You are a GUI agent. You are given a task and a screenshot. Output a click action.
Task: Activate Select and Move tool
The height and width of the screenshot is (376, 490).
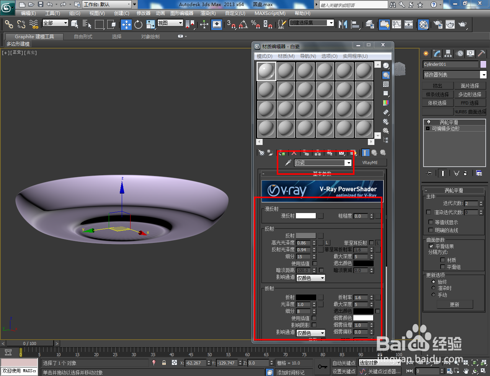pos(126,24)
